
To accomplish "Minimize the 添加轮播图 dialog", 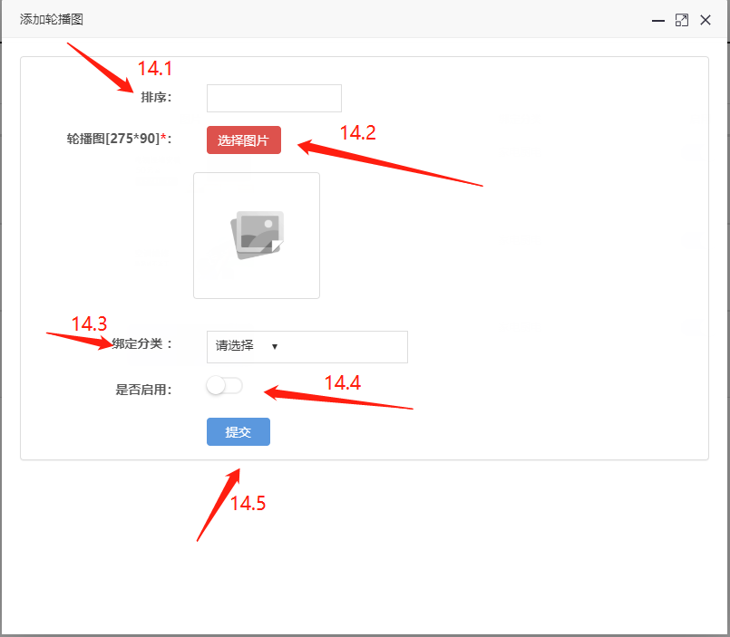I will (658, 20).
